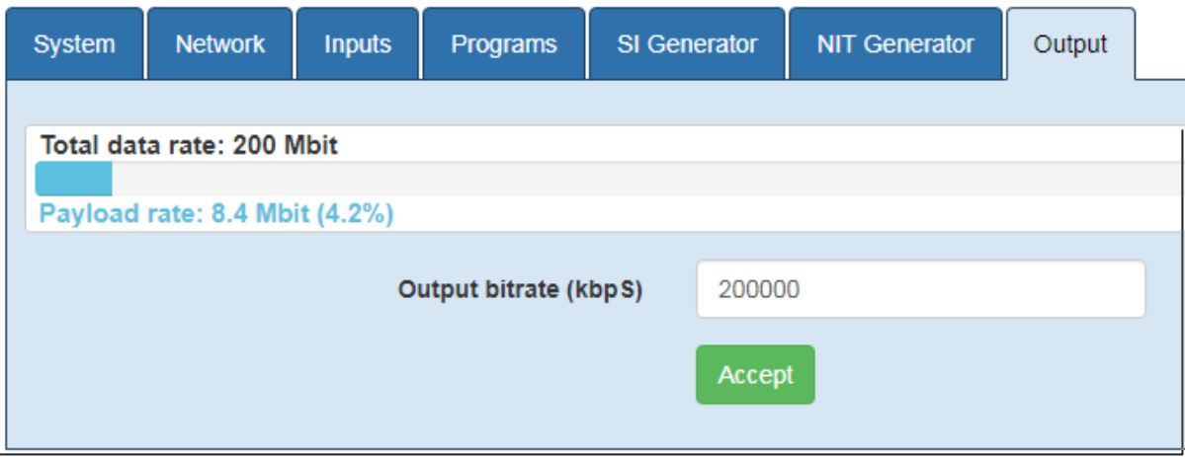Click the green Accept button
The image size is (1185, 457).
coord(755,375)
